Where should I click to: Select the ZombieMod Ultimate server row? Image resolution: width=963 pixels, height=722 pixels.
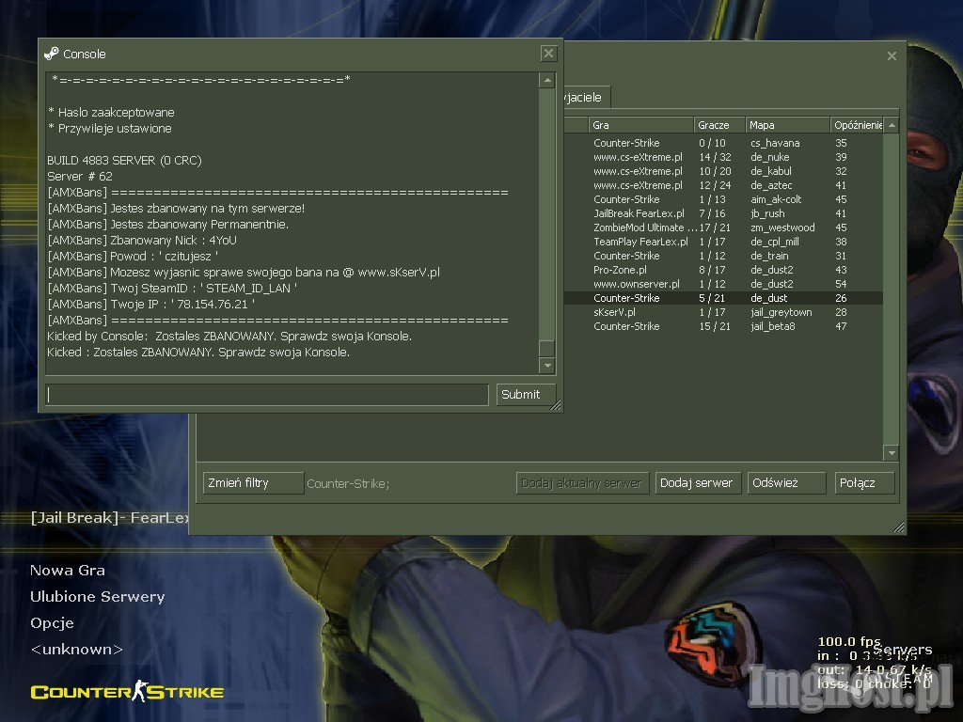[723, 228]
